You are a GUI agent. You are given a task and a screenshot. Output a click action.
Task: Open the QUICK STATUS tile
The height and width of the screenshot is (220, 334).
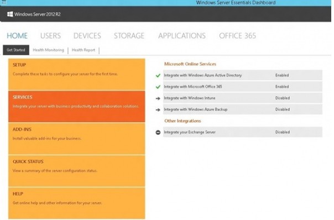click(x=77, y=171)
